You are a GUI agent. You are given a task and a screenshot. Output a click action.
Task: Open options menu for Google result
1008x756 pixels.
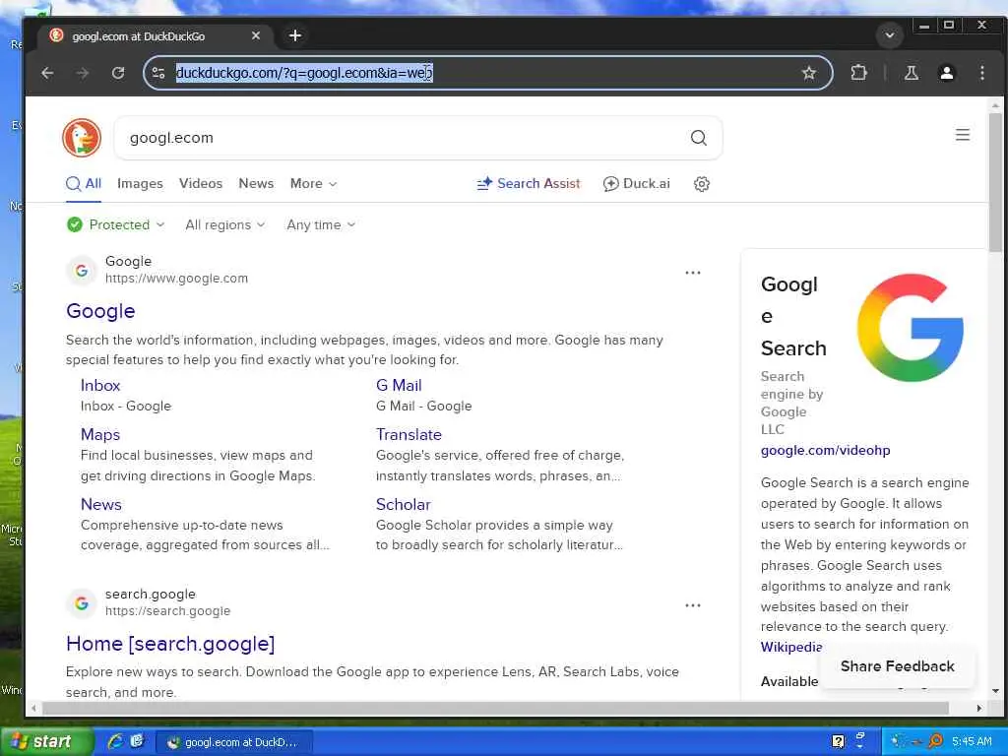tap(692, 273)
